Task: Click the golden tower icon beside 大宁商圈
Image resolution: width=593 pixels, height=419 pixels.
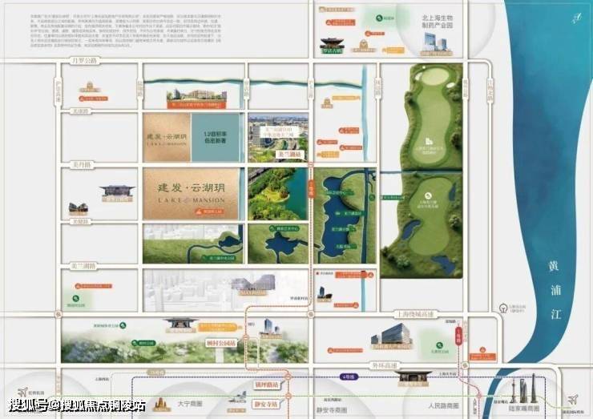Action: point(161,404)
